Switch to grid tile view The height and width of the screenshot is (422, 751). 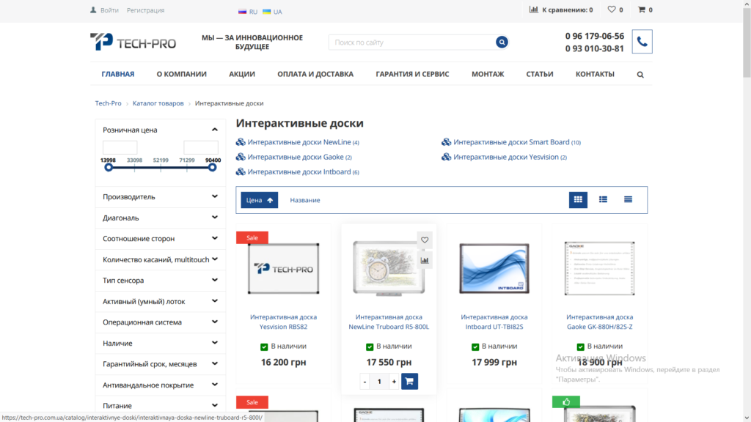(578, 199)
